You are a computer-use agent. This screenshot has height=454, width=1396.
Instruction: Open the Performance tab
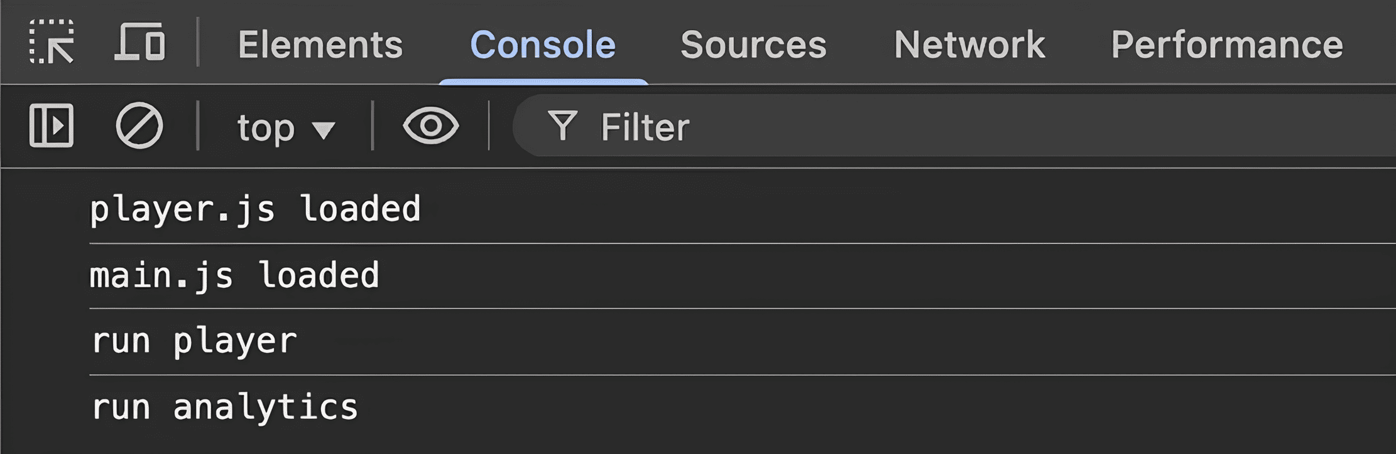(1226, 45)
